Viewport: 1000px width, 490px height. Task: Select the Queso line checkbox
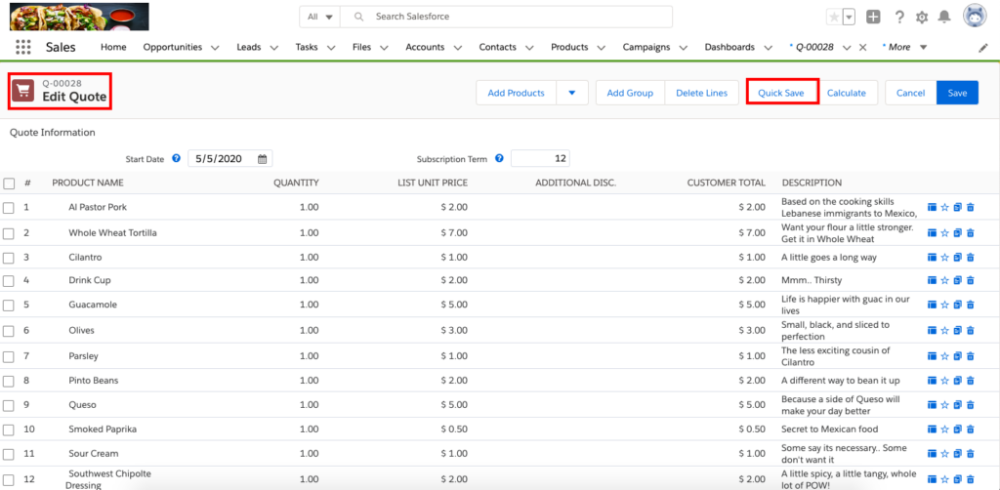[x=9, y=404]
